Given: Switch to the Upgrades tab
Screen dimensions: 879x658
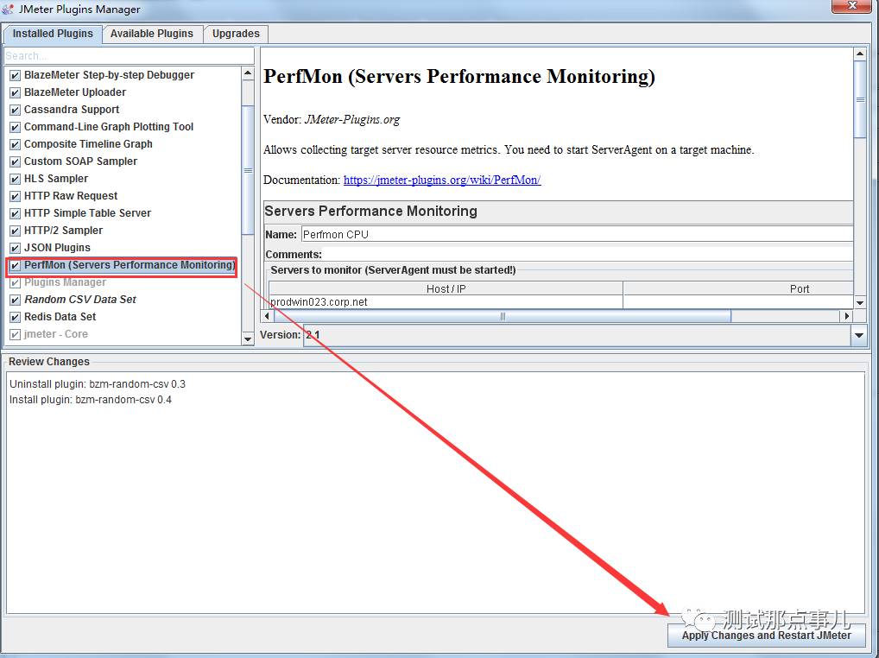Looking at the screenshot, I should [x=236, y=34].
